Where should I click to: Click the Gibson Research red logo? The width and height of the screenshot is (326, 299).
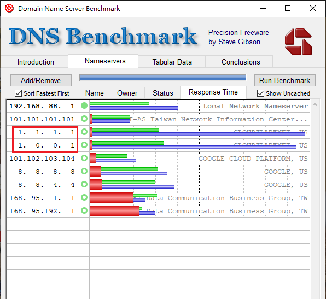tap(298, 42)
